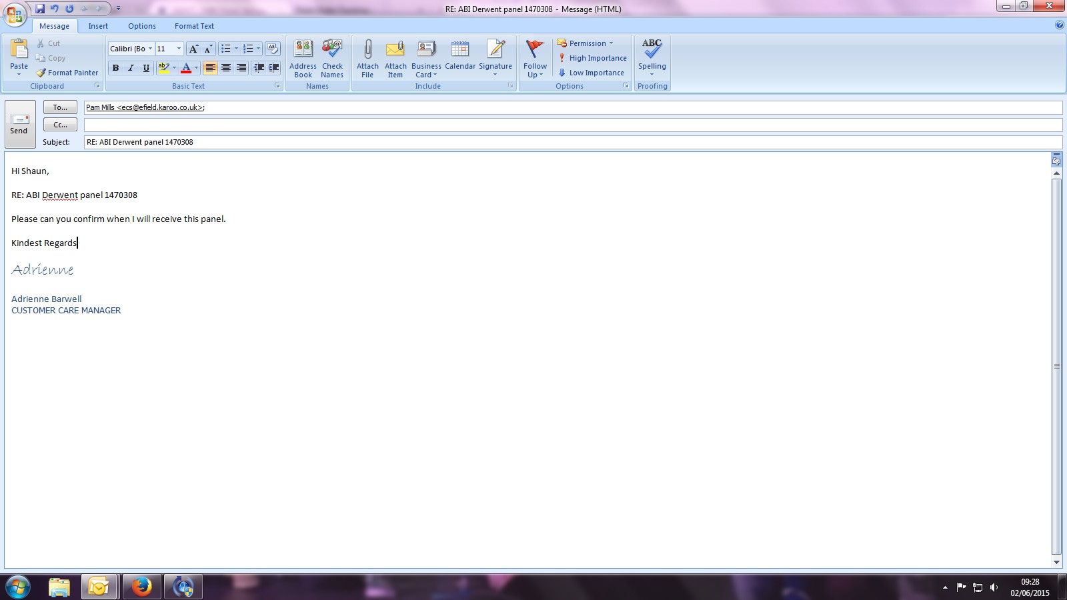Viewport: 1067px width, 600px height.
Task: Mark message as High Importance
Action: (x=592, y=58)
